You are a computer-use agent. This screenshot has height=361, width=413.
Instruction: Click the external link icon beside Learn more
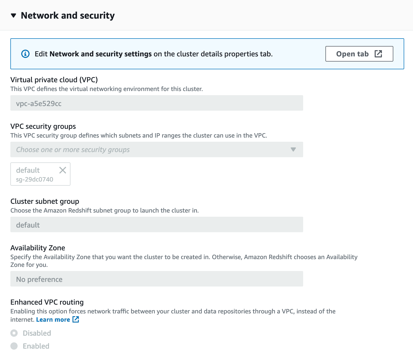click(x=75, y=320)
